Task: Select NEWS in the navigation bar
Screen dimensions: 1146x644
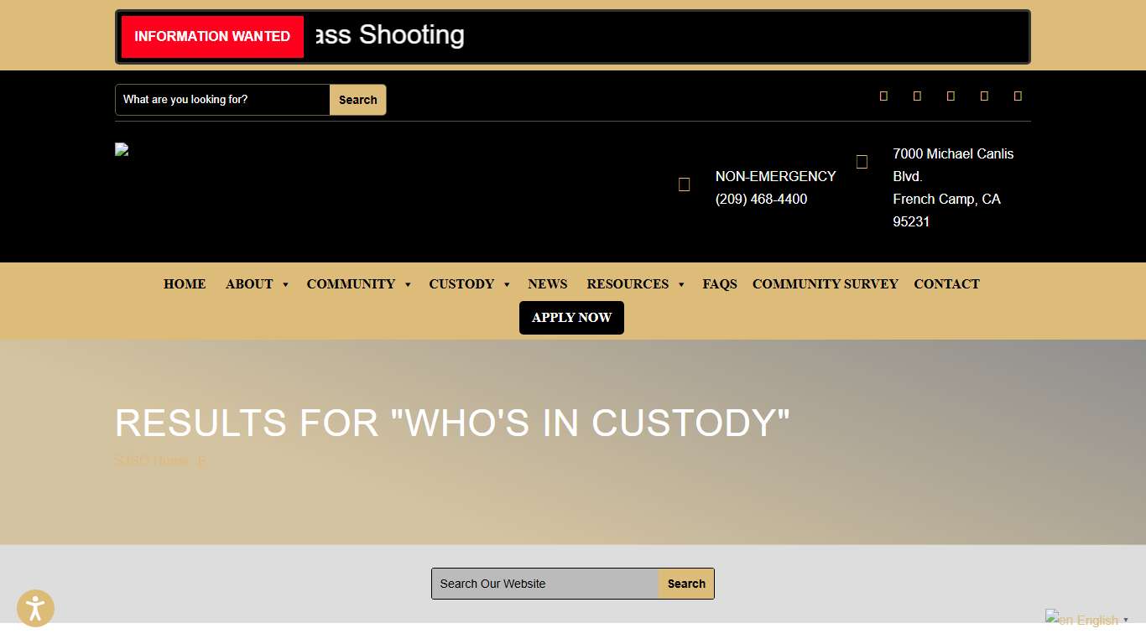Action: (x=548, y=284)
